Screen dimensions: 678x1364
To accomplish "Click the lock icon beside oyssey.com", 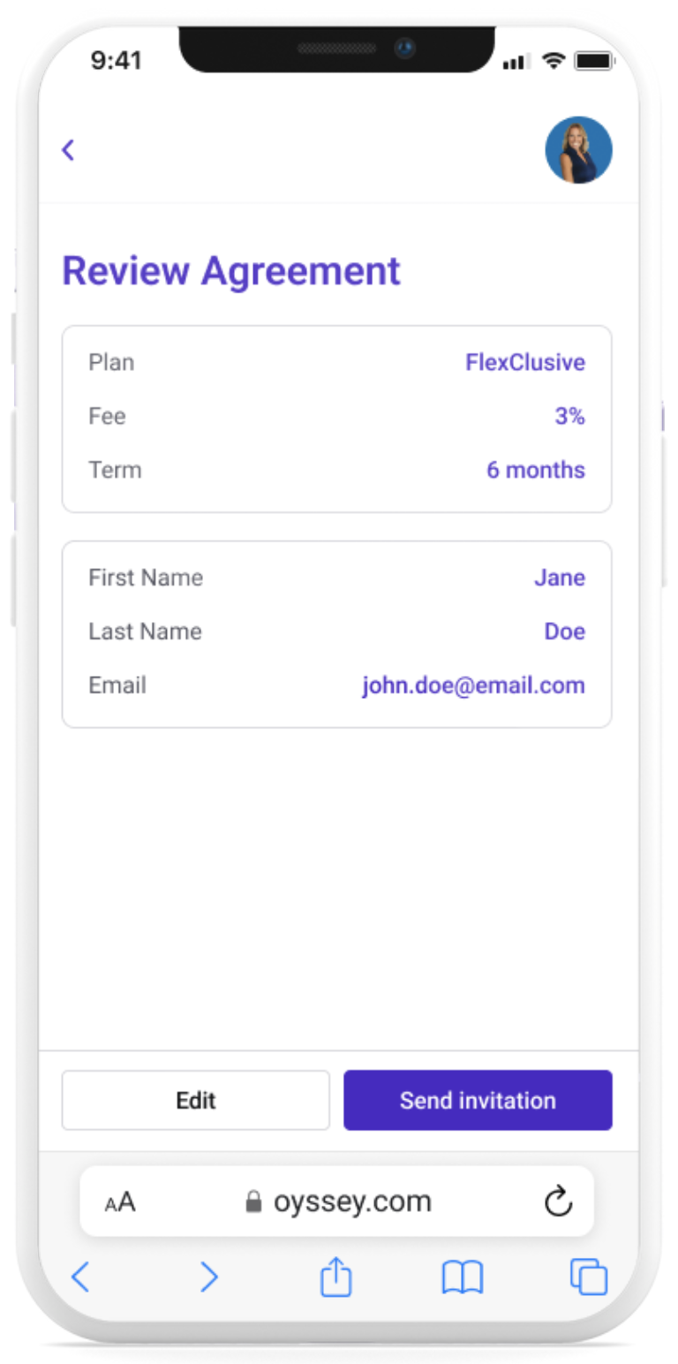I will (x=253, y=1201).
